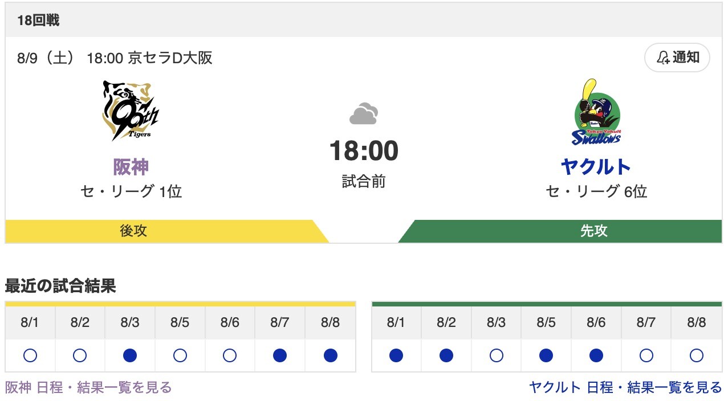The image size is (724, 401).
Task: Toggle Hanshin's 8/5 result indicator
Action: pos(180,356)
